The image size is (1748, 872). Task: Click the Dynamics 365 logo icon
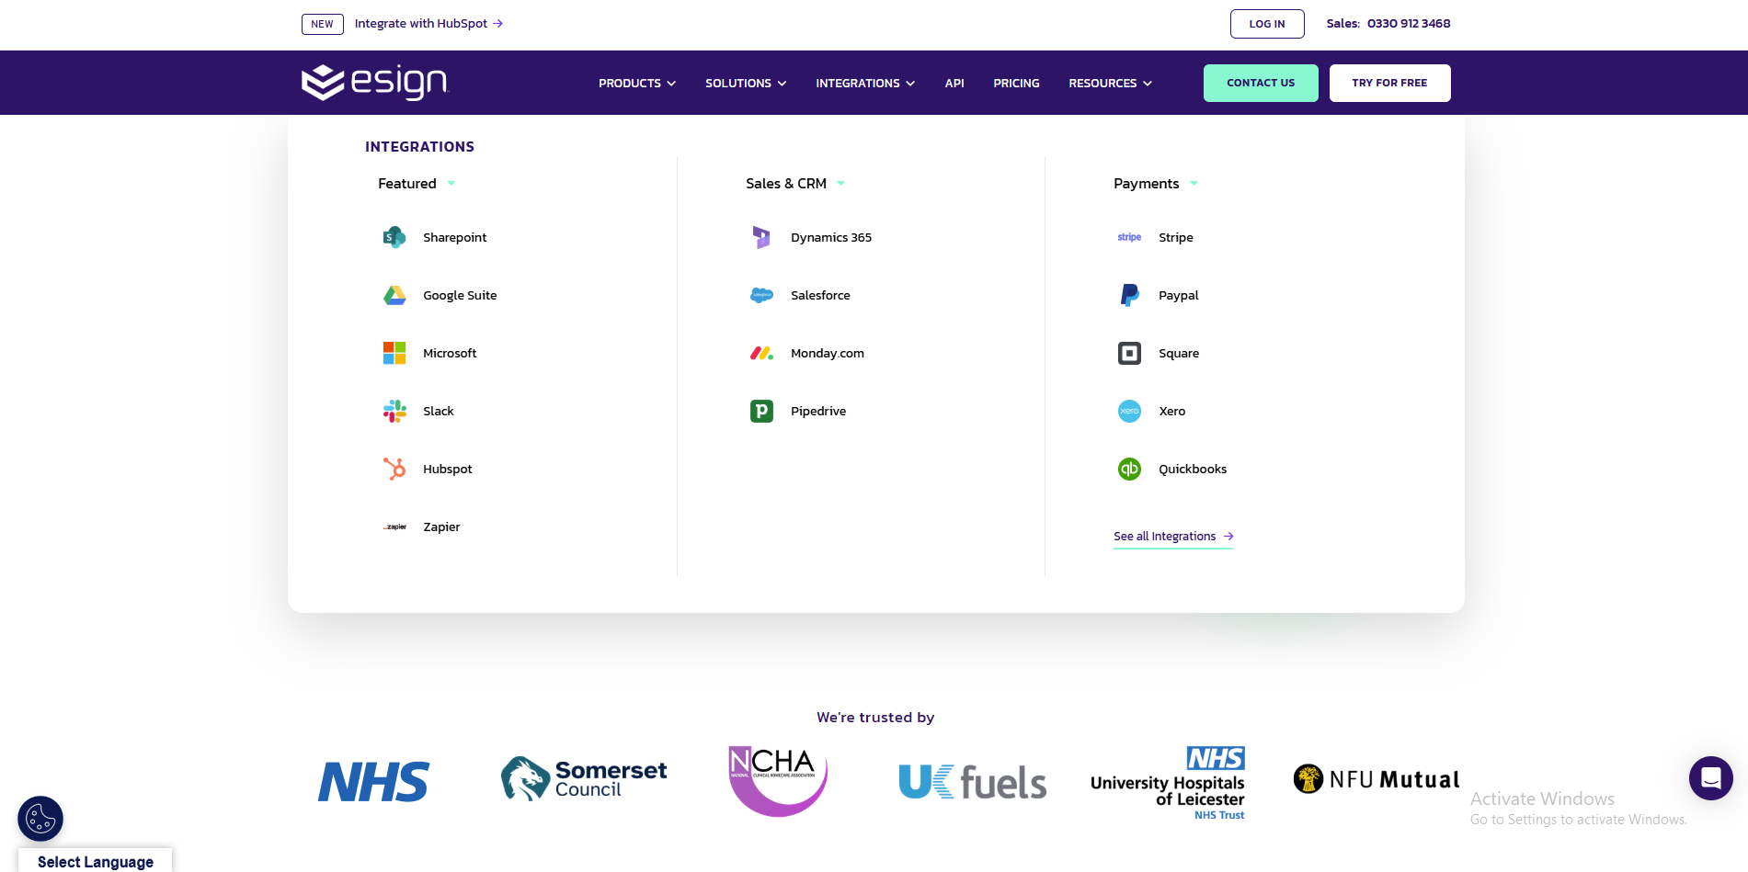tap(761, 237)
